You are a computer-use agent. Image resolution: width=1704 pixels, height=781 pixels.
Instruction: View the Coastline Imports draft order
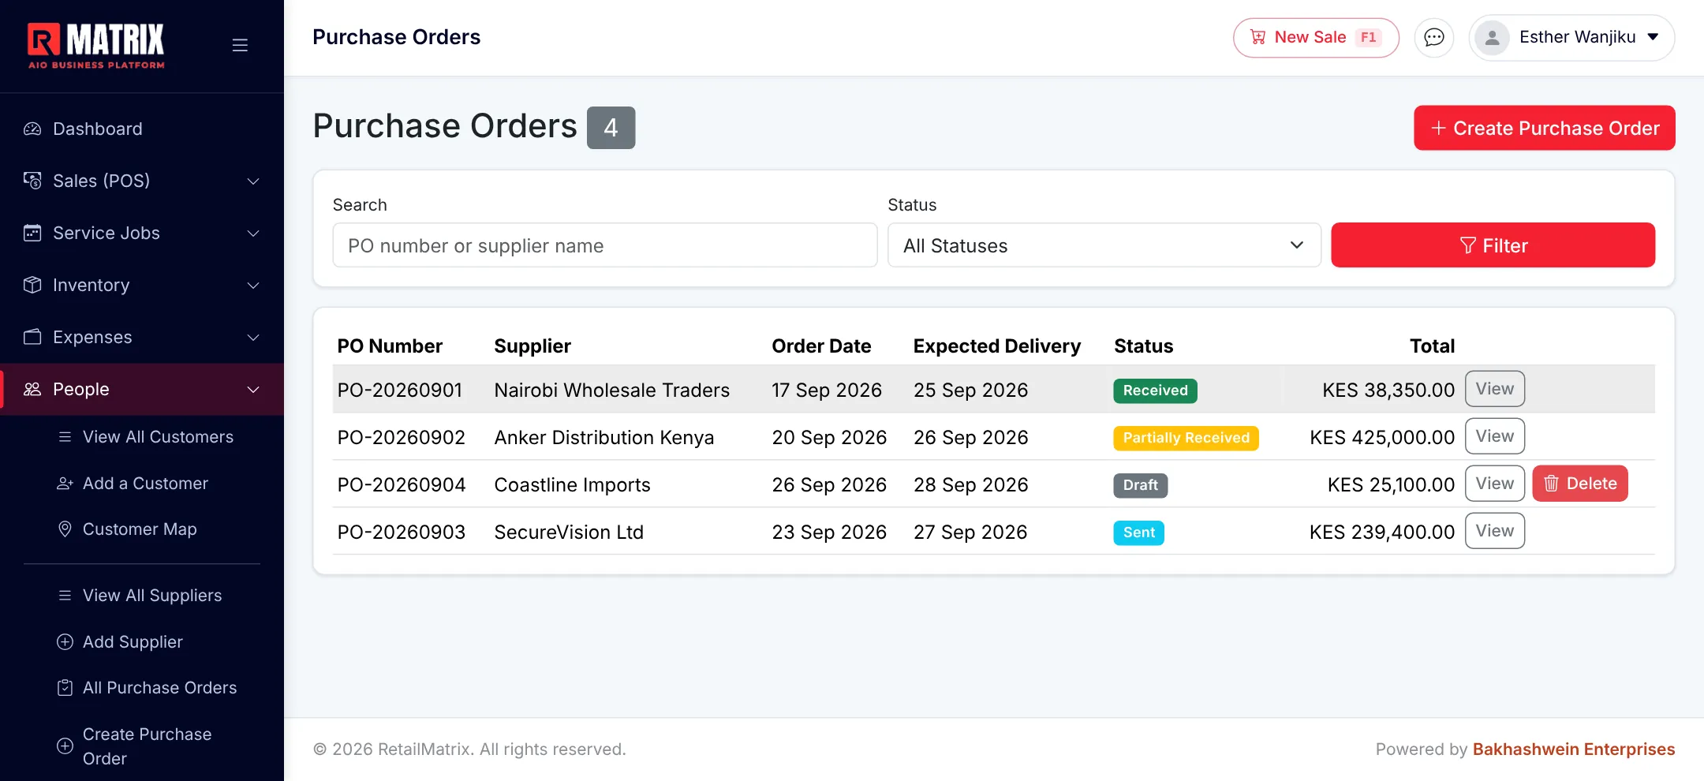[1494, 484]
